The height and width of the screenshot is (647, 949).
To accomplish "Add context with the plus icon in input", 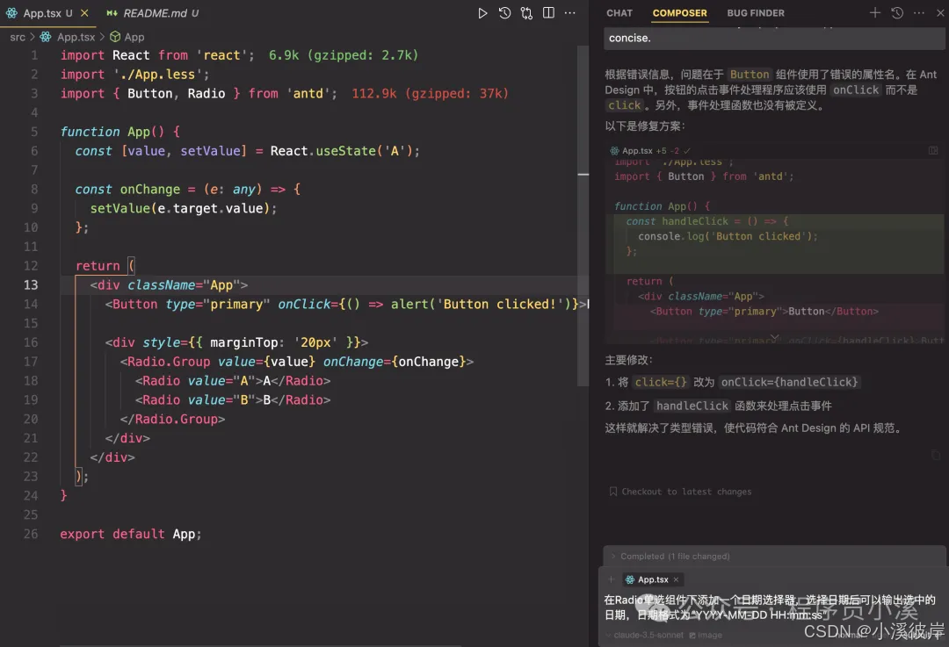I will (x=611, y=579).
